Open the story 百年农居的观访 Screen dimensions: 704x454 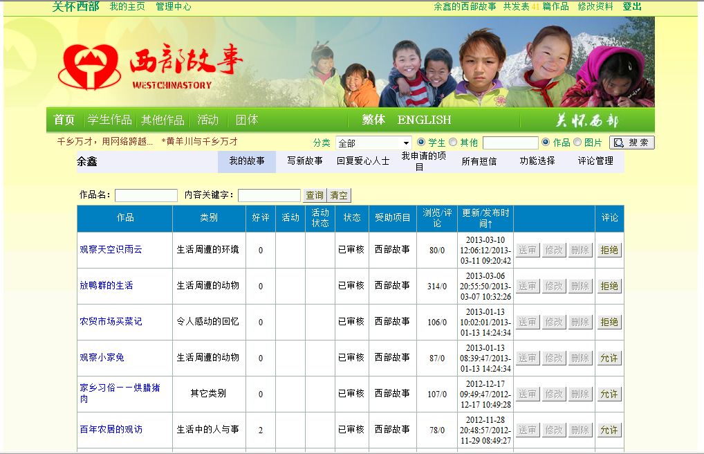(111, 429)
